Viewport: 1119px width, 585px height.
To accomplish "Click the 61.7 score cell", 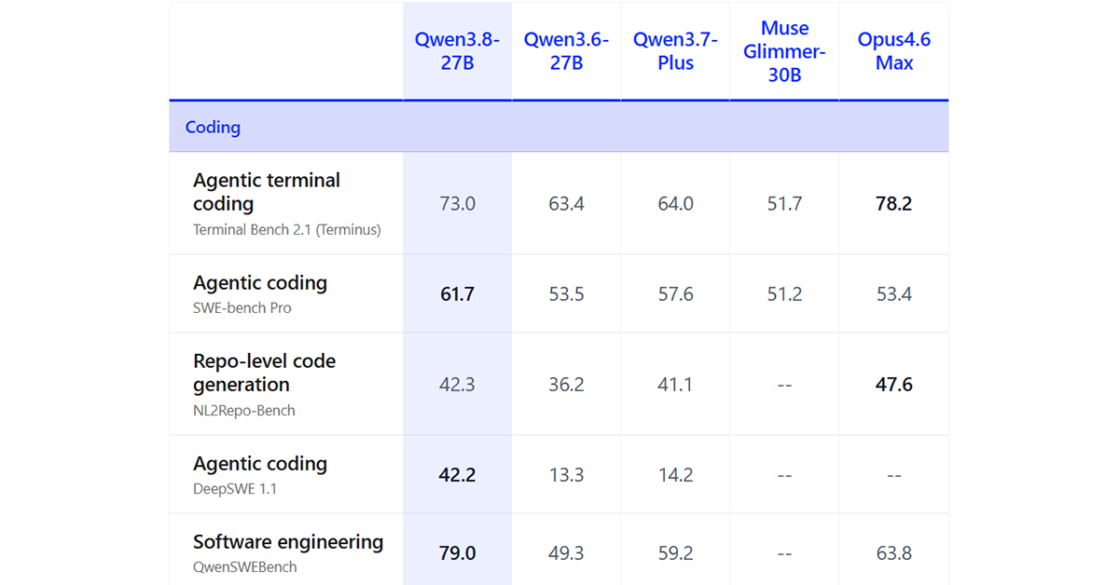I will pos(457,294).
